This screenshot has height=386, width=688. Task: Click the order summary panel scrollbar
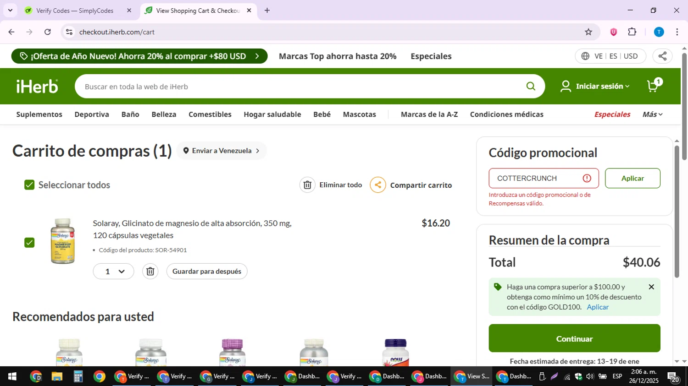pyautogui.click(x=677, y=212)
